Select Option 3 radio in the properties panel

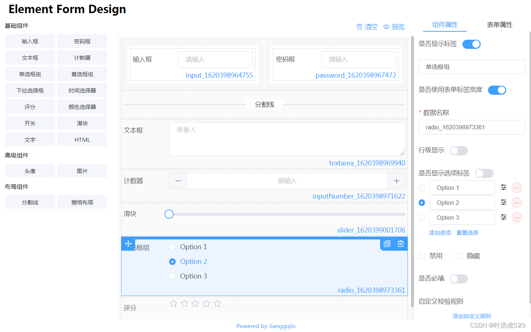point(422,218)
